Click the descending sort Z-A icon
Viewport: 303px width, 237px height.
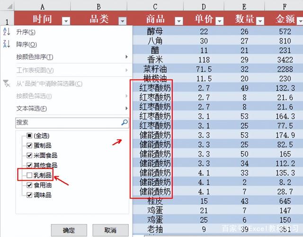(x=7, y=44)
